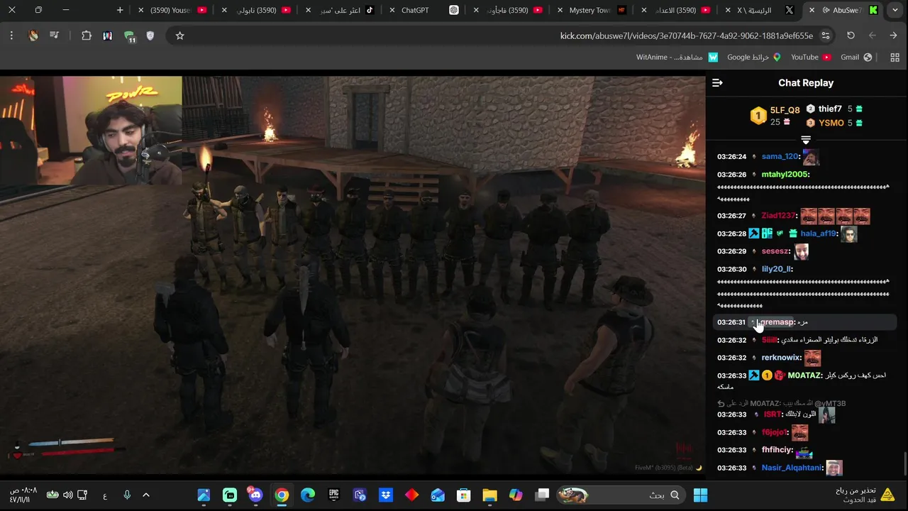Open the volume icon in system tray
The width and height of the screenshot is (908, 511).
point(67,495)
